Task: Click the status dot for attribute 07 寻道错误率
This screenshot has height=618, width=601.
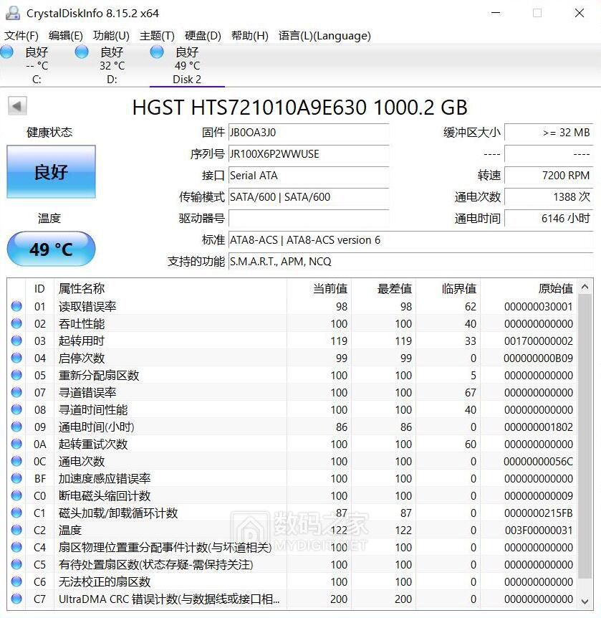Action: tap(16, 392)
